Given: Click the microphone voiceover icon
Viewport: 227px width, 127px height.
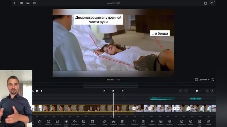Looking at the screenshot, I should tap(41, 91).
